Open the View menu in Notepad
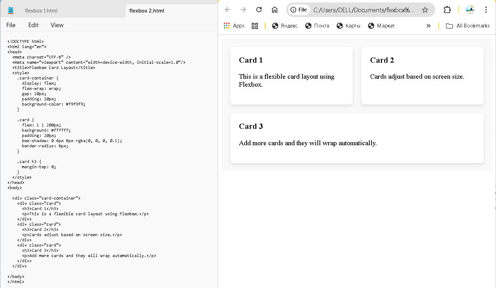Screen dimensions: 496x288 57,25
